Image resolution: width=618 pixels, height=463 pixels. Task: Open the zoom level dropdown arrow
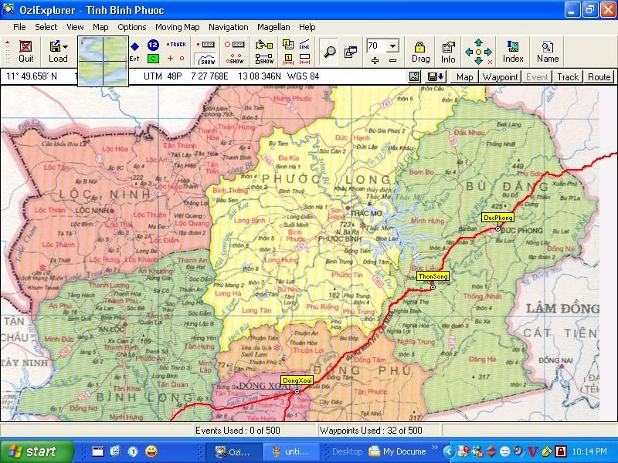[x=392, y=46]
